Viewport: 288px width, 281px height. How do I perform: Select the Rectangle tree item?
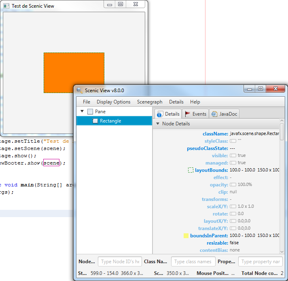pos(110,121)
